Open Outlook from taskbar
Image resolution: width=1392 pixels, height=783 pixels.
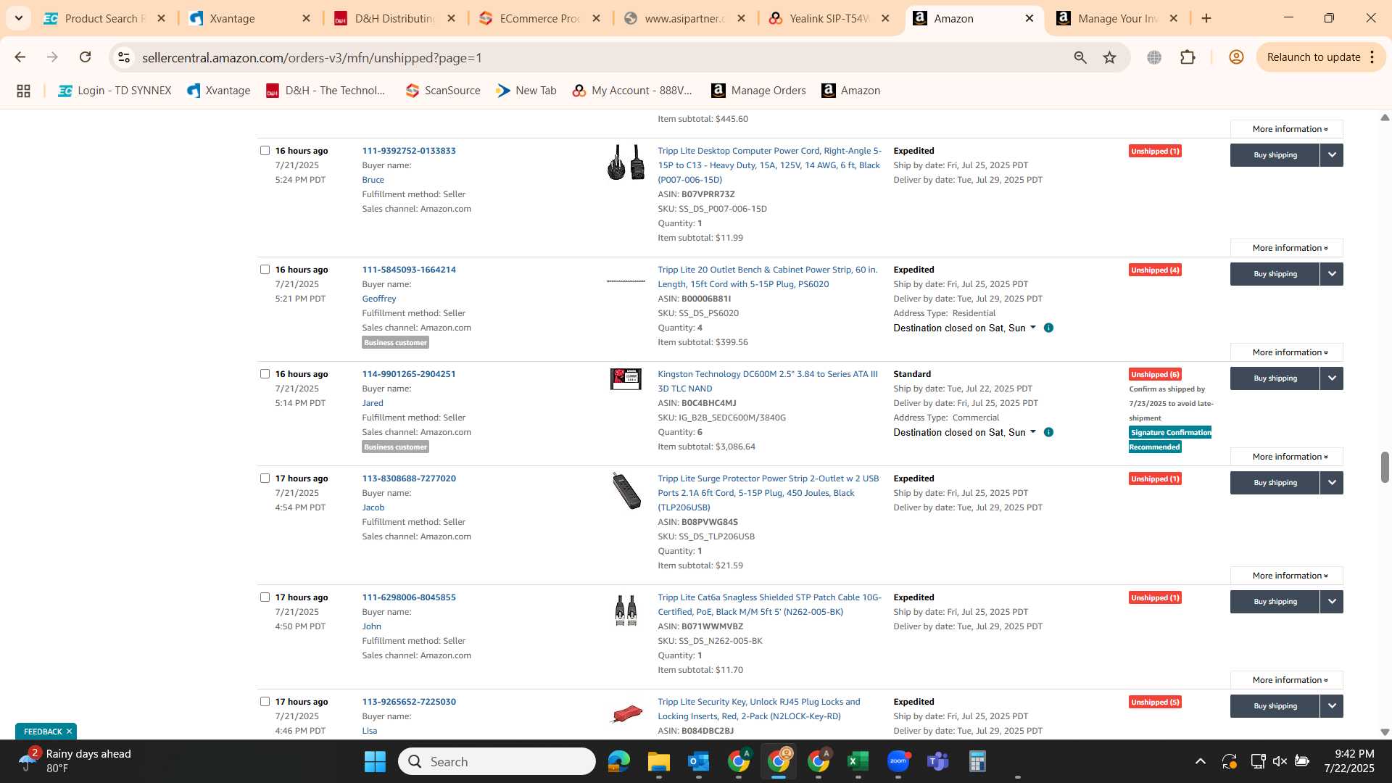point(698,762)
